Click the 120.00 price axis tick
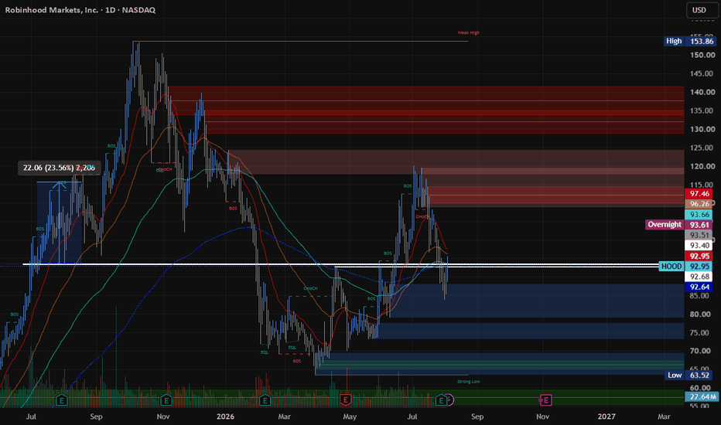 click(x=702, y=166)
